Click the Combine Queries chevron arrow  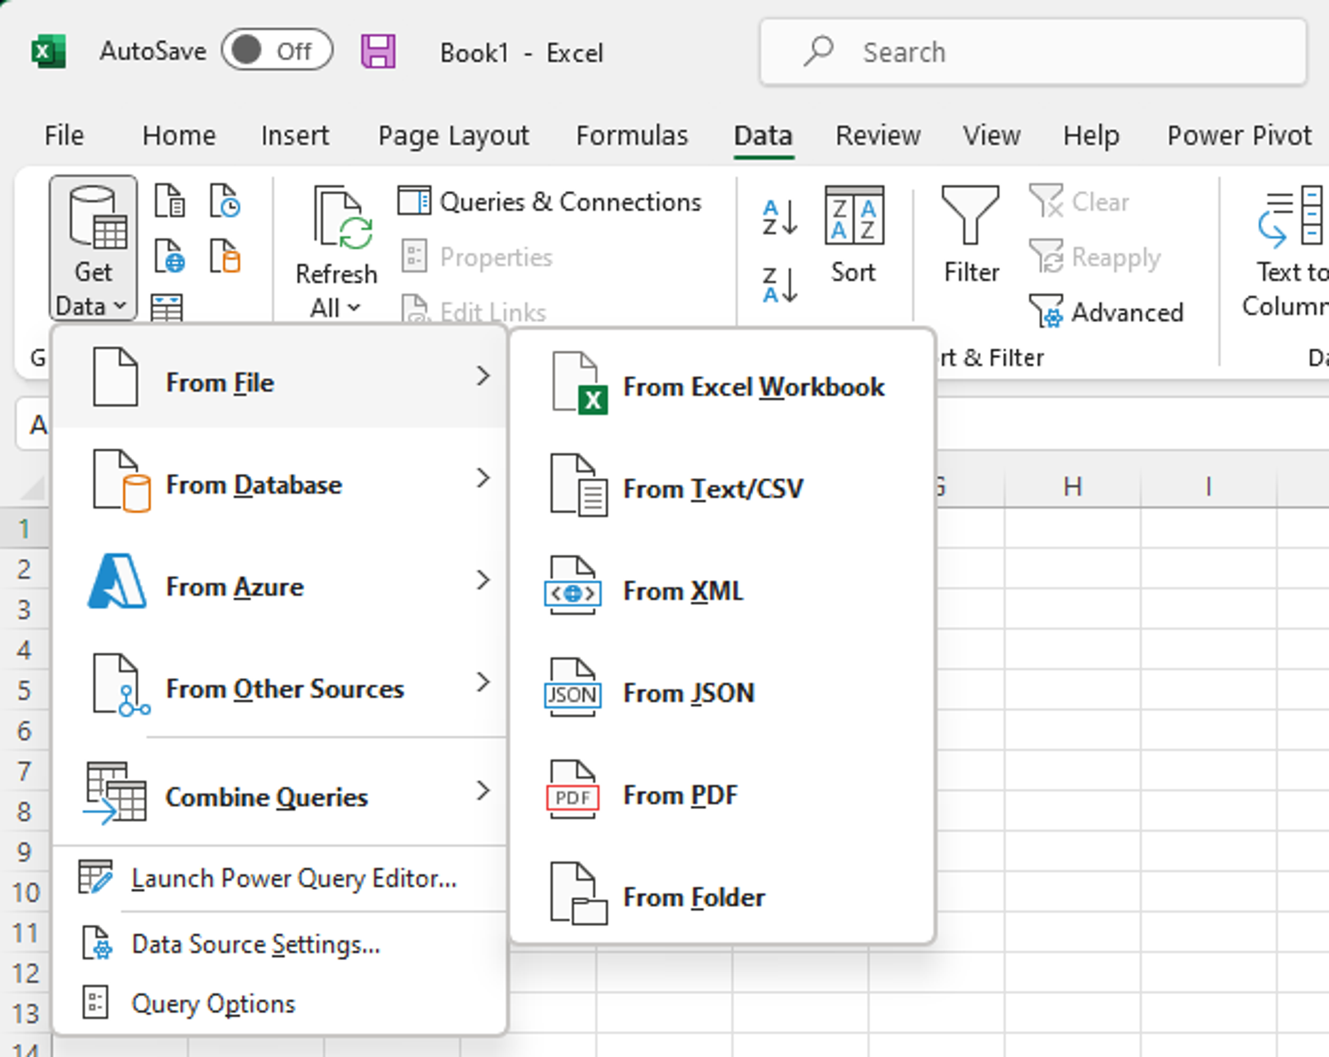point(483,791)
